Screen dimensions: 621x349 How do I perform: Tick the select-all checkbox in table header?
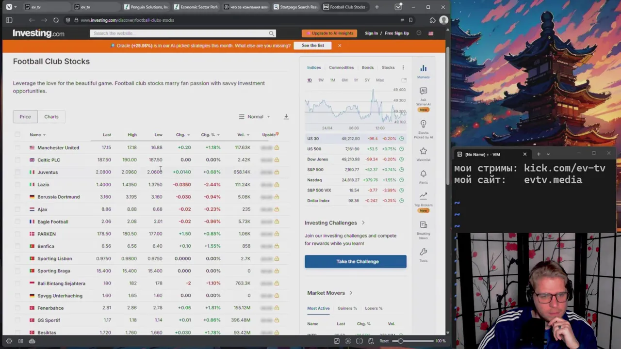click(17, 135)
